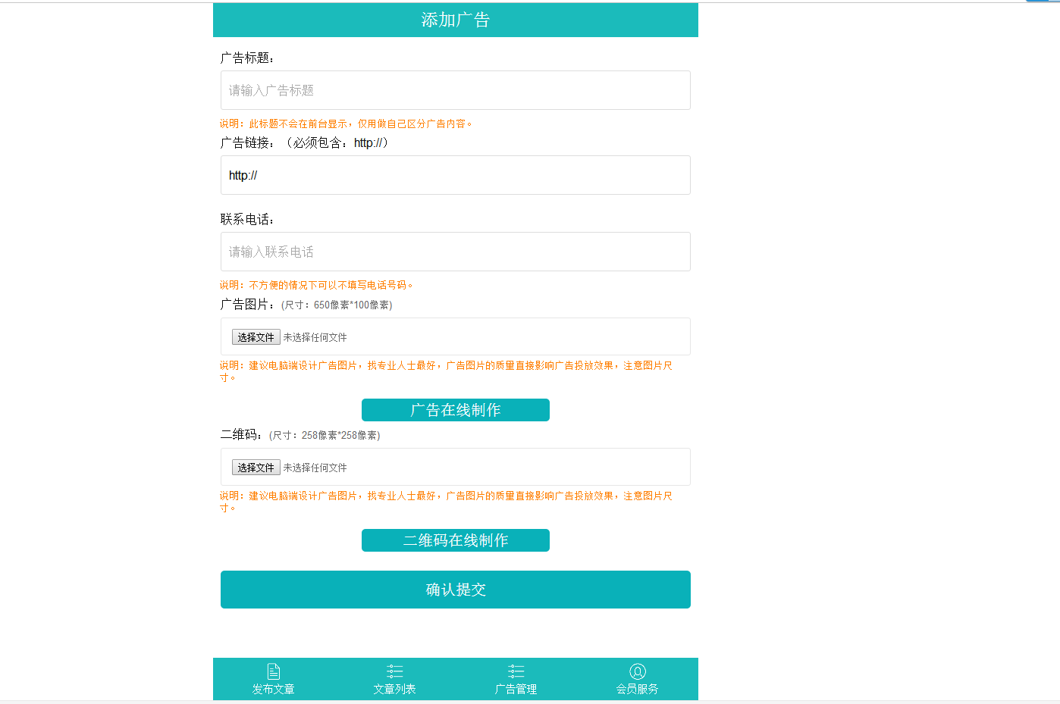Image resolution: width=1060 pixels, height=704 pixels.
Task: Open 广告在线制作 online ad maker
Action: (x=455, y=410)
